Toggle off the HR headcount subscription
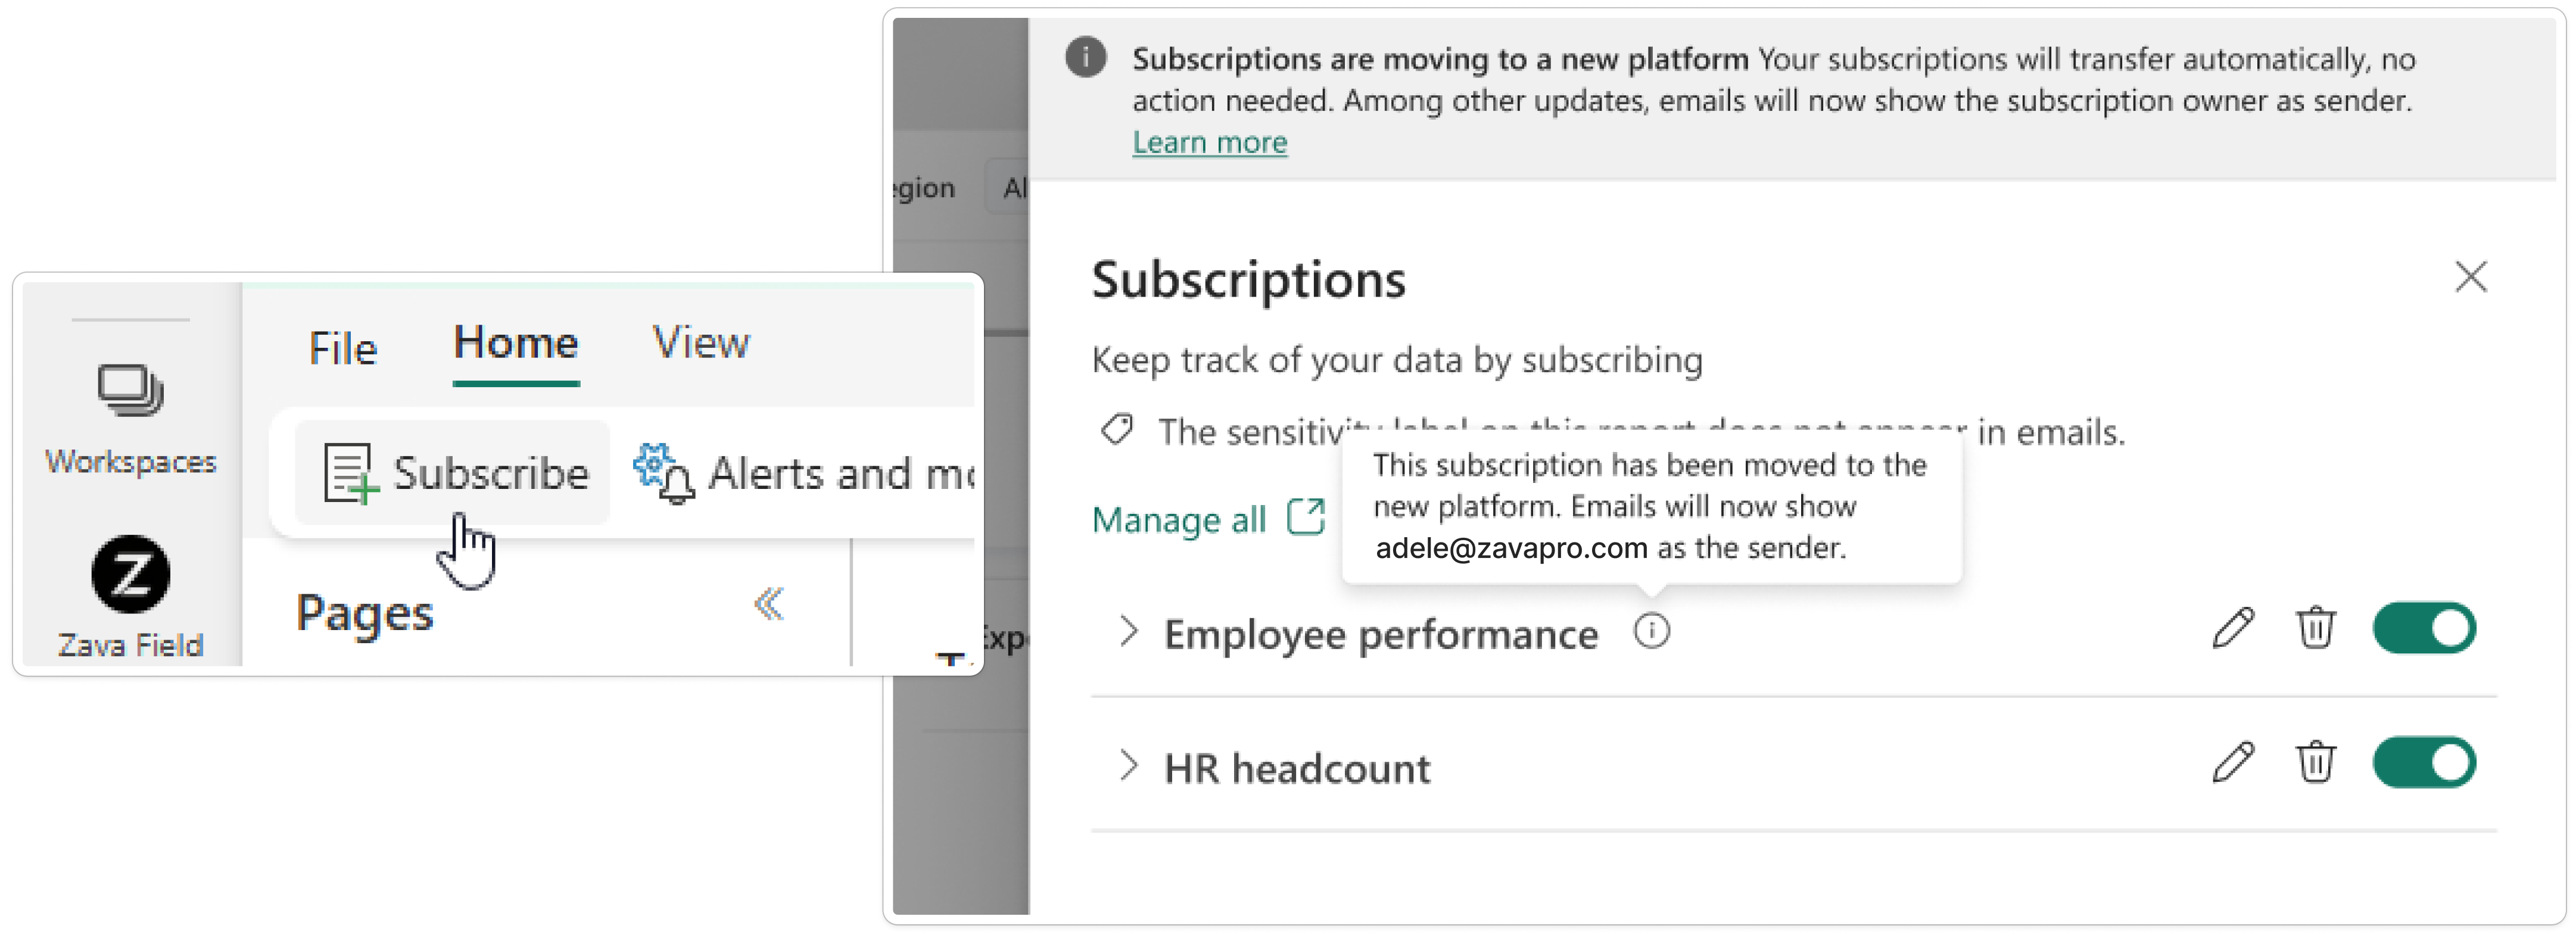This screenshot has width=2576, height=935. (2424, 762)
